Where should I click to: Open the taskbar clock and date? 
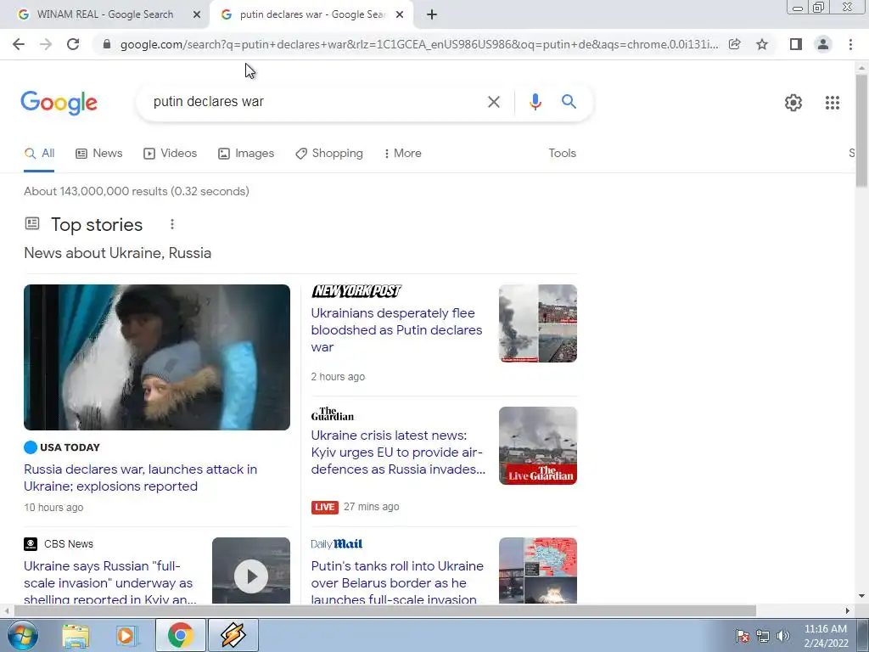pyautogui.click(x=825, y=636)
